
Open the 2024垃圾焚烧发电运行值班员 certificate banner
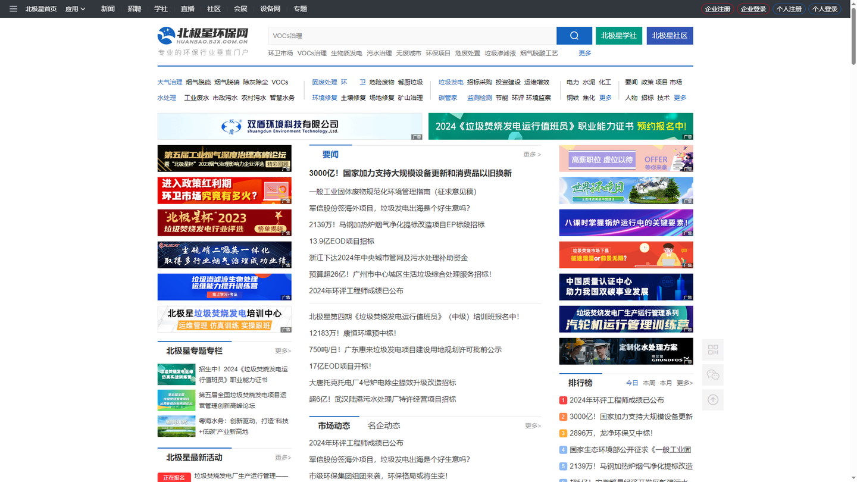561,126
